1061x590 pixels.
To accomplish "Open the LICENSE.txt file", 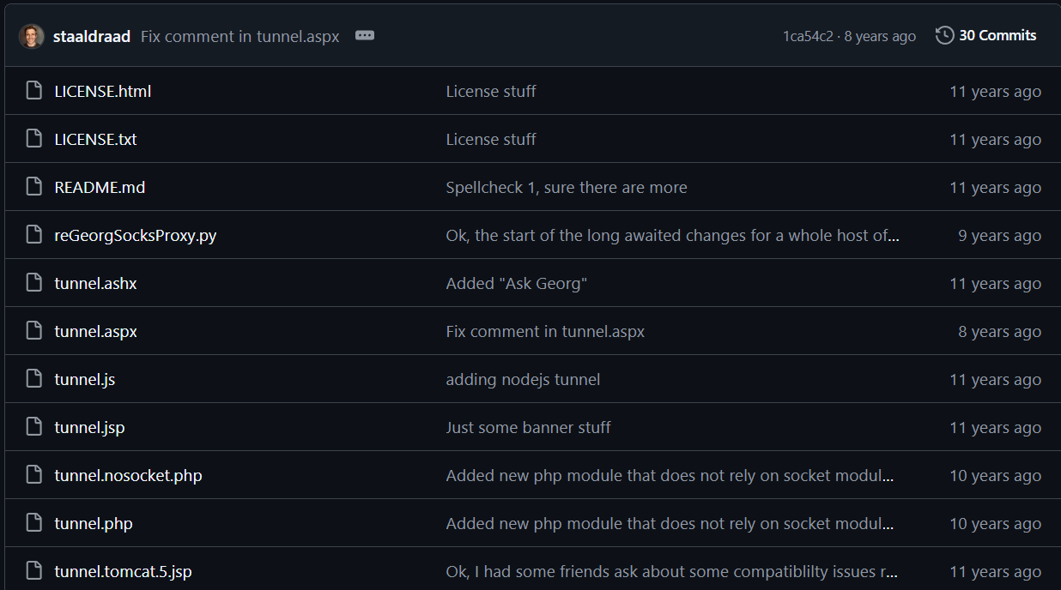I will 95,139.
